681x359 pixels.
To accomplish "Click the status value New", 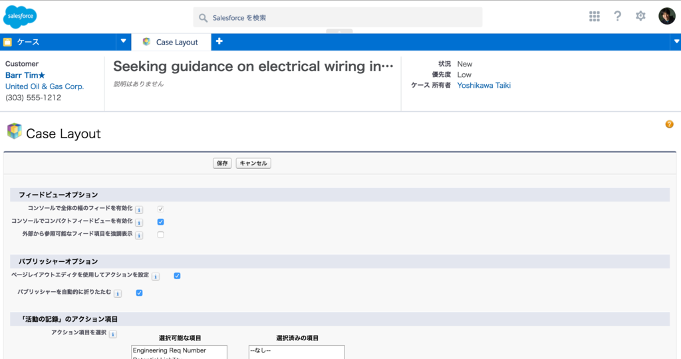I will pos(465,64).
